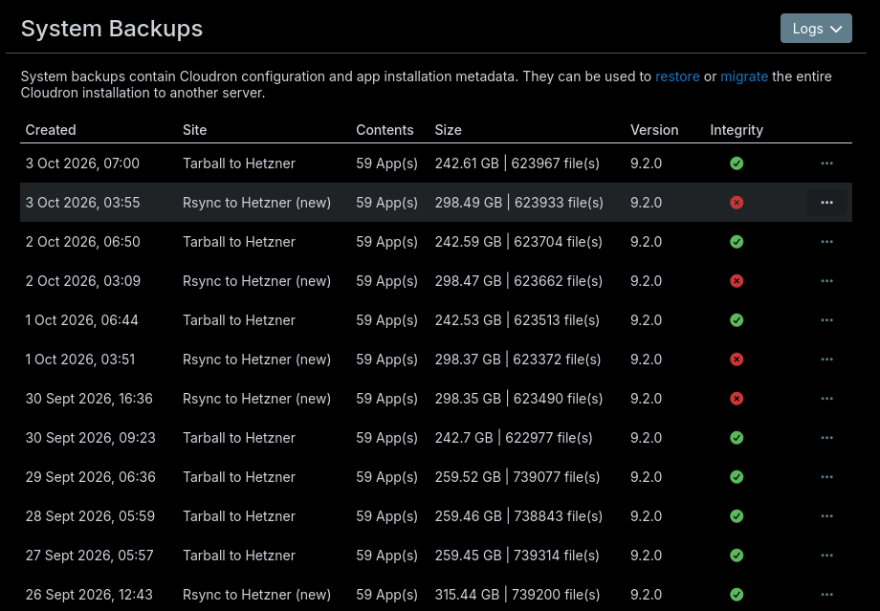The image size is (880, 611).
Task: Click size '242.7 GB | 622977 file(s)'
Action: point(514,438)
